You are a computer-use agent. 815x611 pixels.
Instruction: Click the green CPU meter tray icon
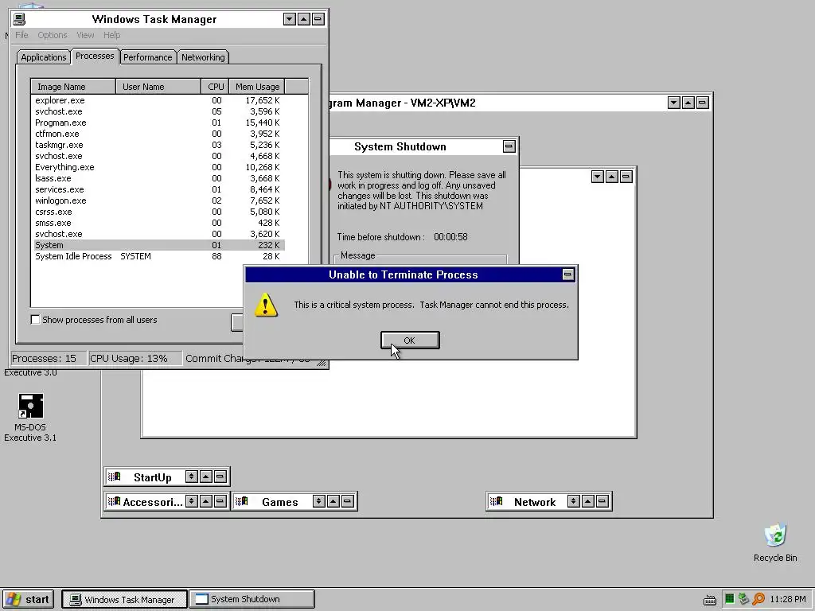click(x=729, y=599)
